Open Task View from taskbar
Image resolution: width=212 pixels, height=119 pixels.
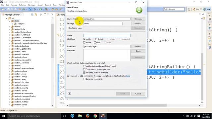(65, 116)
